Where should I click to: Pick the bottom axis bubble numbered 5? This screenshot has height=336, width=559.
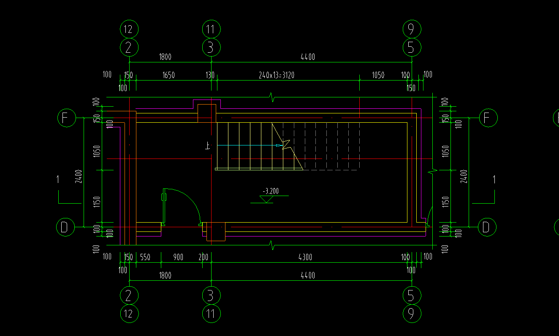point(411,296)
